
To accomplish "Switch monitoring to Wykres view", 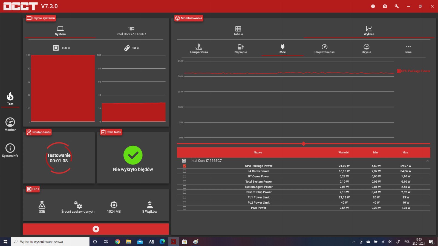I will (369, 31).
